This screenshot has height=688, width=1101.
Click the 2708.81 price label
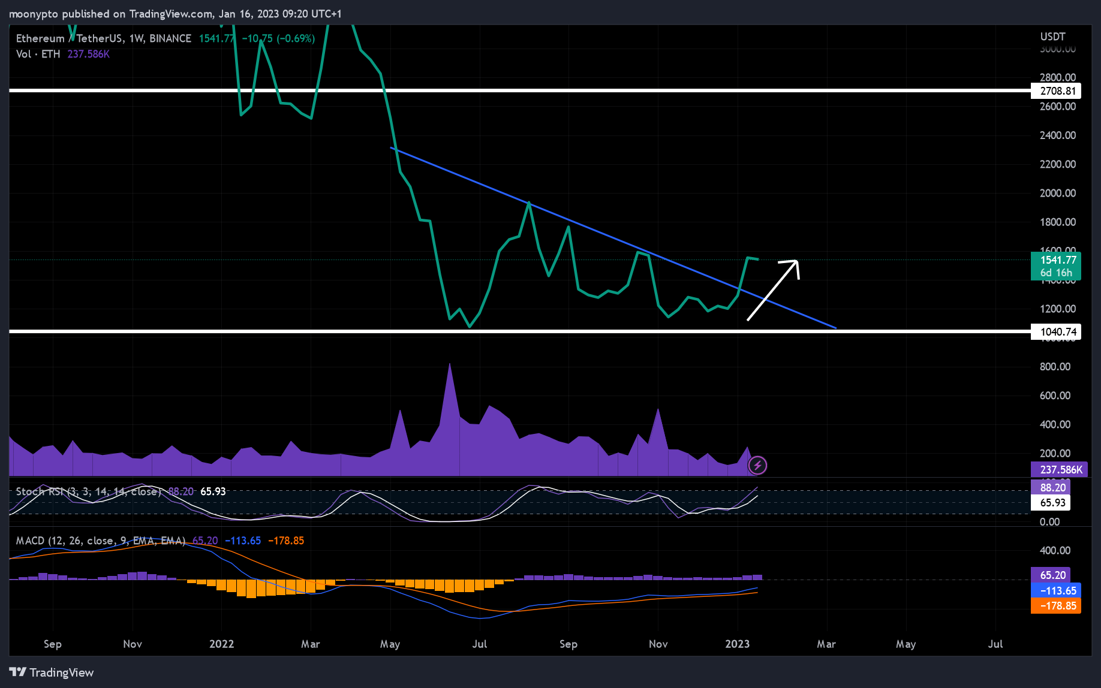(x=1056, y=91)
